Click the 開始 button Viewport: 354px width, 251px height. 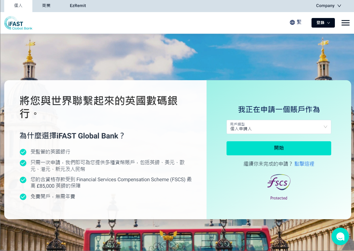279,148
